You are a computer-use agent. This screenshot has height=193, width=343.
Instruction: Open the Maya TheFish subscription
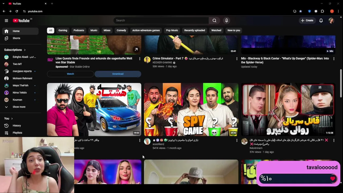(20, 86)
